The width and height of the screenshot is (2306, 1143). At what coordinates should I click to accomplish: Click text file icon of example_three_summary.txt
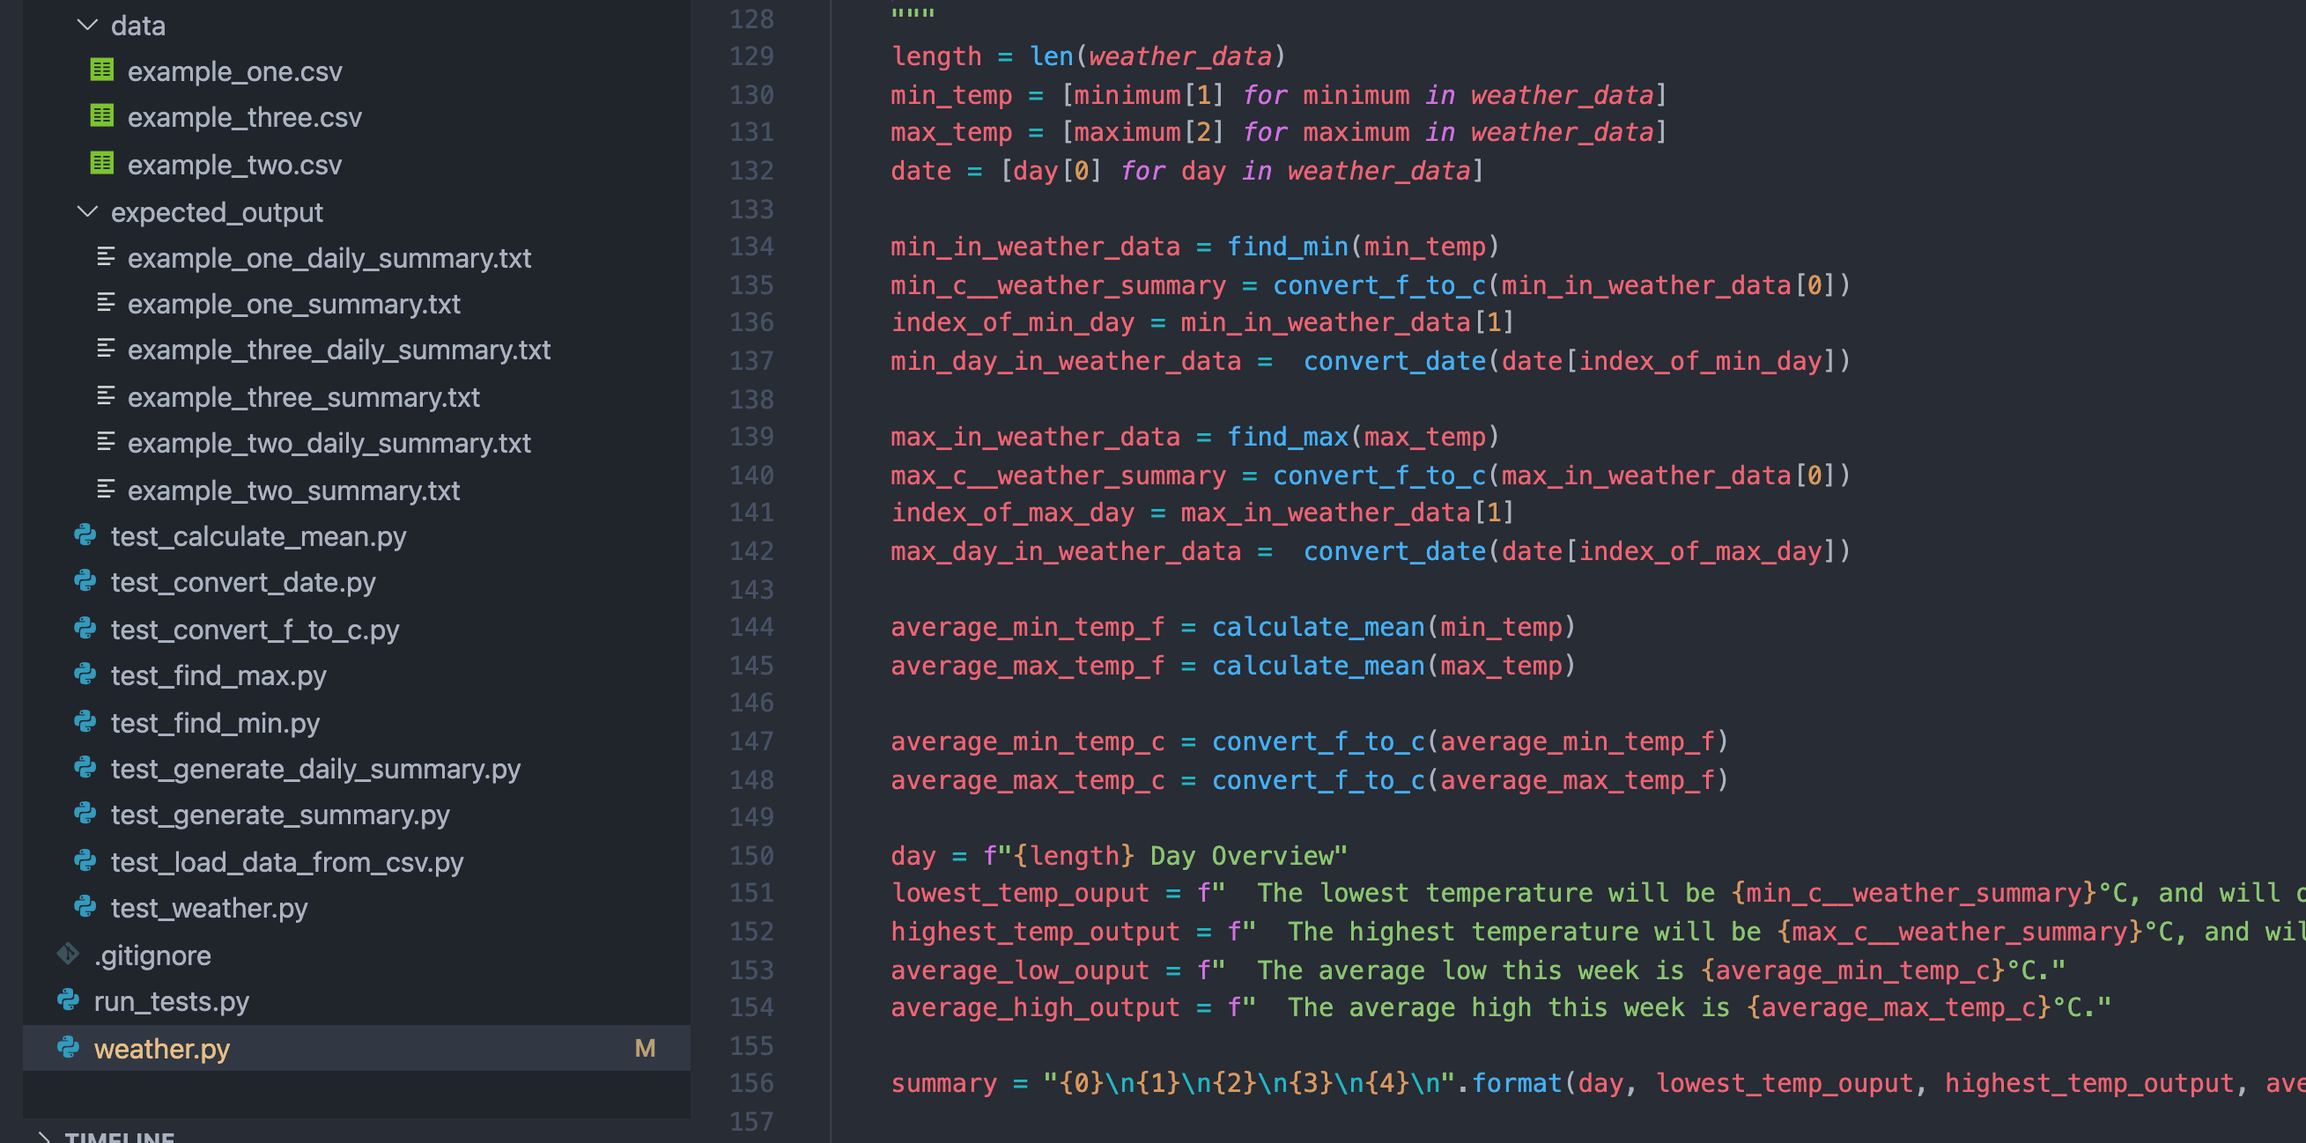pyautogui.click(x=106, y=395)
